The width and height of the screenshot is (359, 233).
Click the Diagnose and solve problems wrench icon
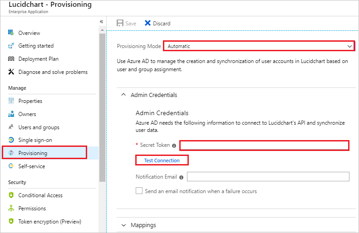pos(11,72)
